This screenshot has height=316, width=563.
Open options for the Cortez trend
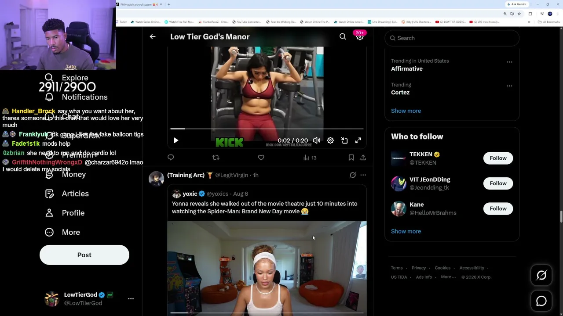point(509,86)
